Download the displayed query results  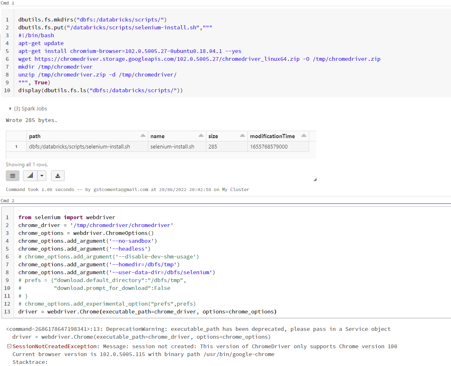click(x=58, y=175)
